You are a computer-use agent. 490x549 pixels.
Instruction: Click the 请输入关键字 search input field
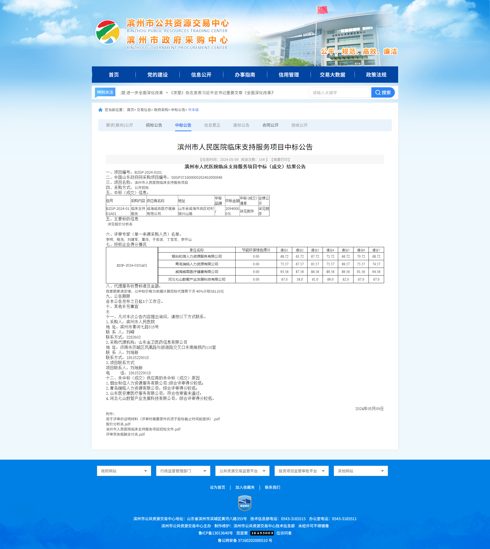click(340, 92)
